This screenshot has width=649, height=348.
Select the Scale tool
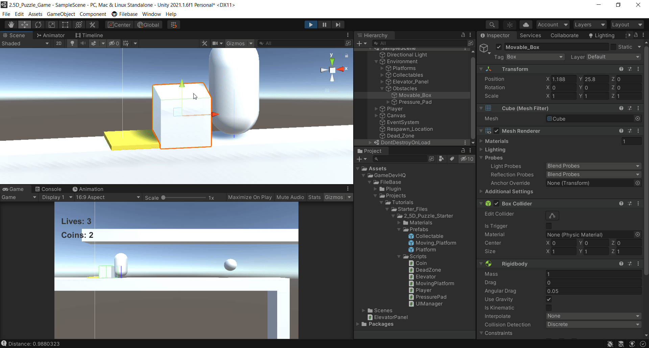tap(51, 24)
